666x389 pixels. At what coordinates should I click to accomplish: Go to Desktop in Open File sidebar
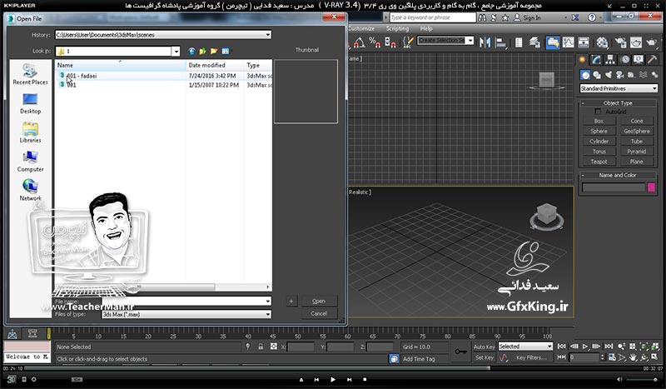[x=30, y=103]
